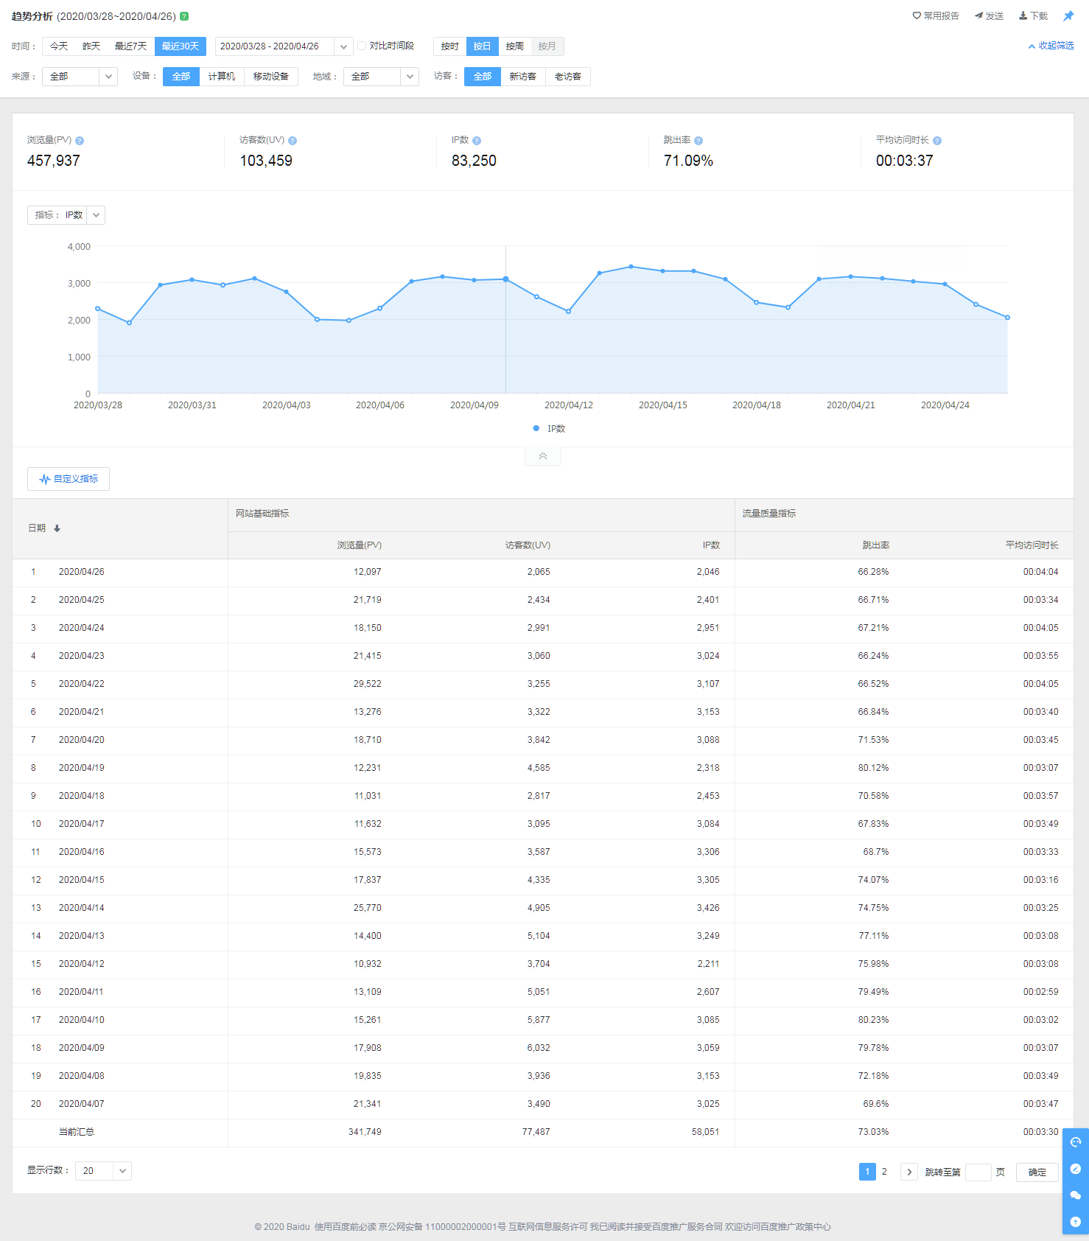
Task: Select 今天 time range
Action: pos(59,46)
